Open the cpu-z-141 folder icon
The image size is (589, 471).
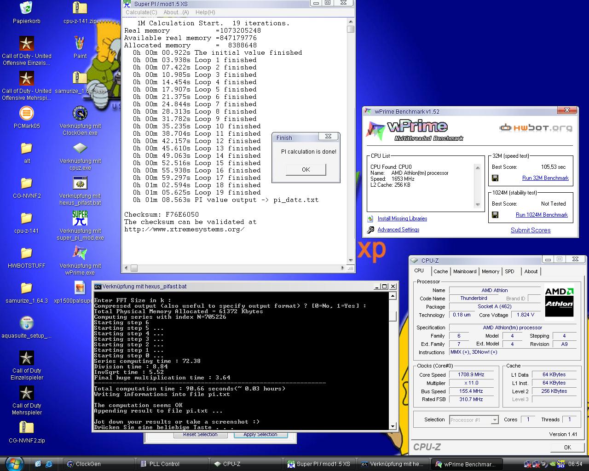[27, 218]
